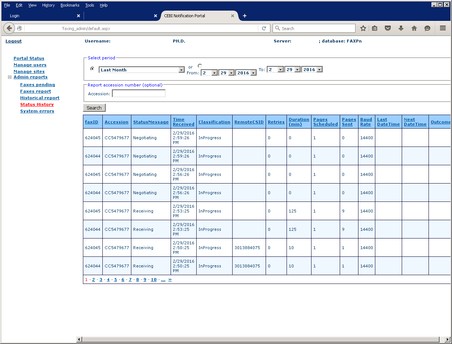The image size is (452, 344).
Task: Open the Edit menu
Action: tap(19, 5)
